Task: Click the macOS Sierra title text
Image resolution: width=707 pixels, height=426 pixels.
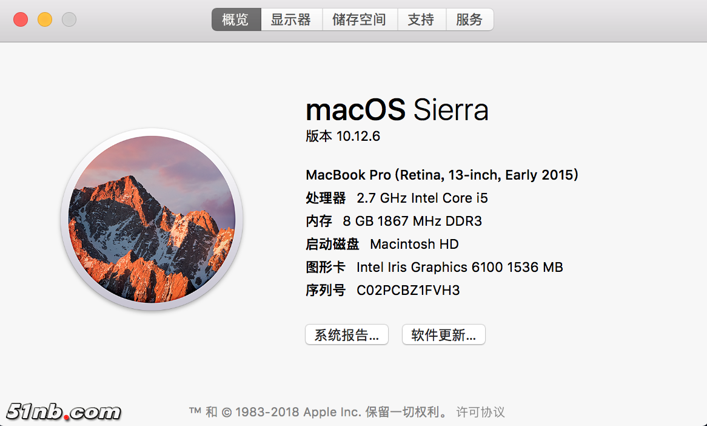Action: coord(397,110)
